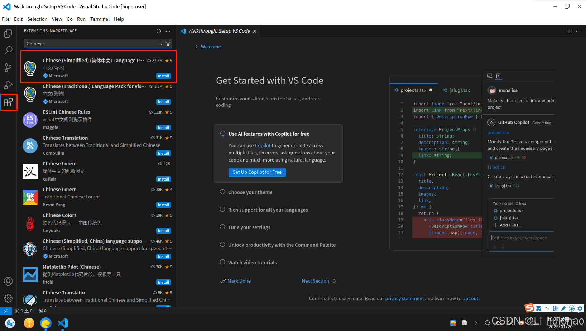The width and height of the screenshot is (586, 331).
Task: Clear the extensions search results
Action: click(x=160, y=44)
